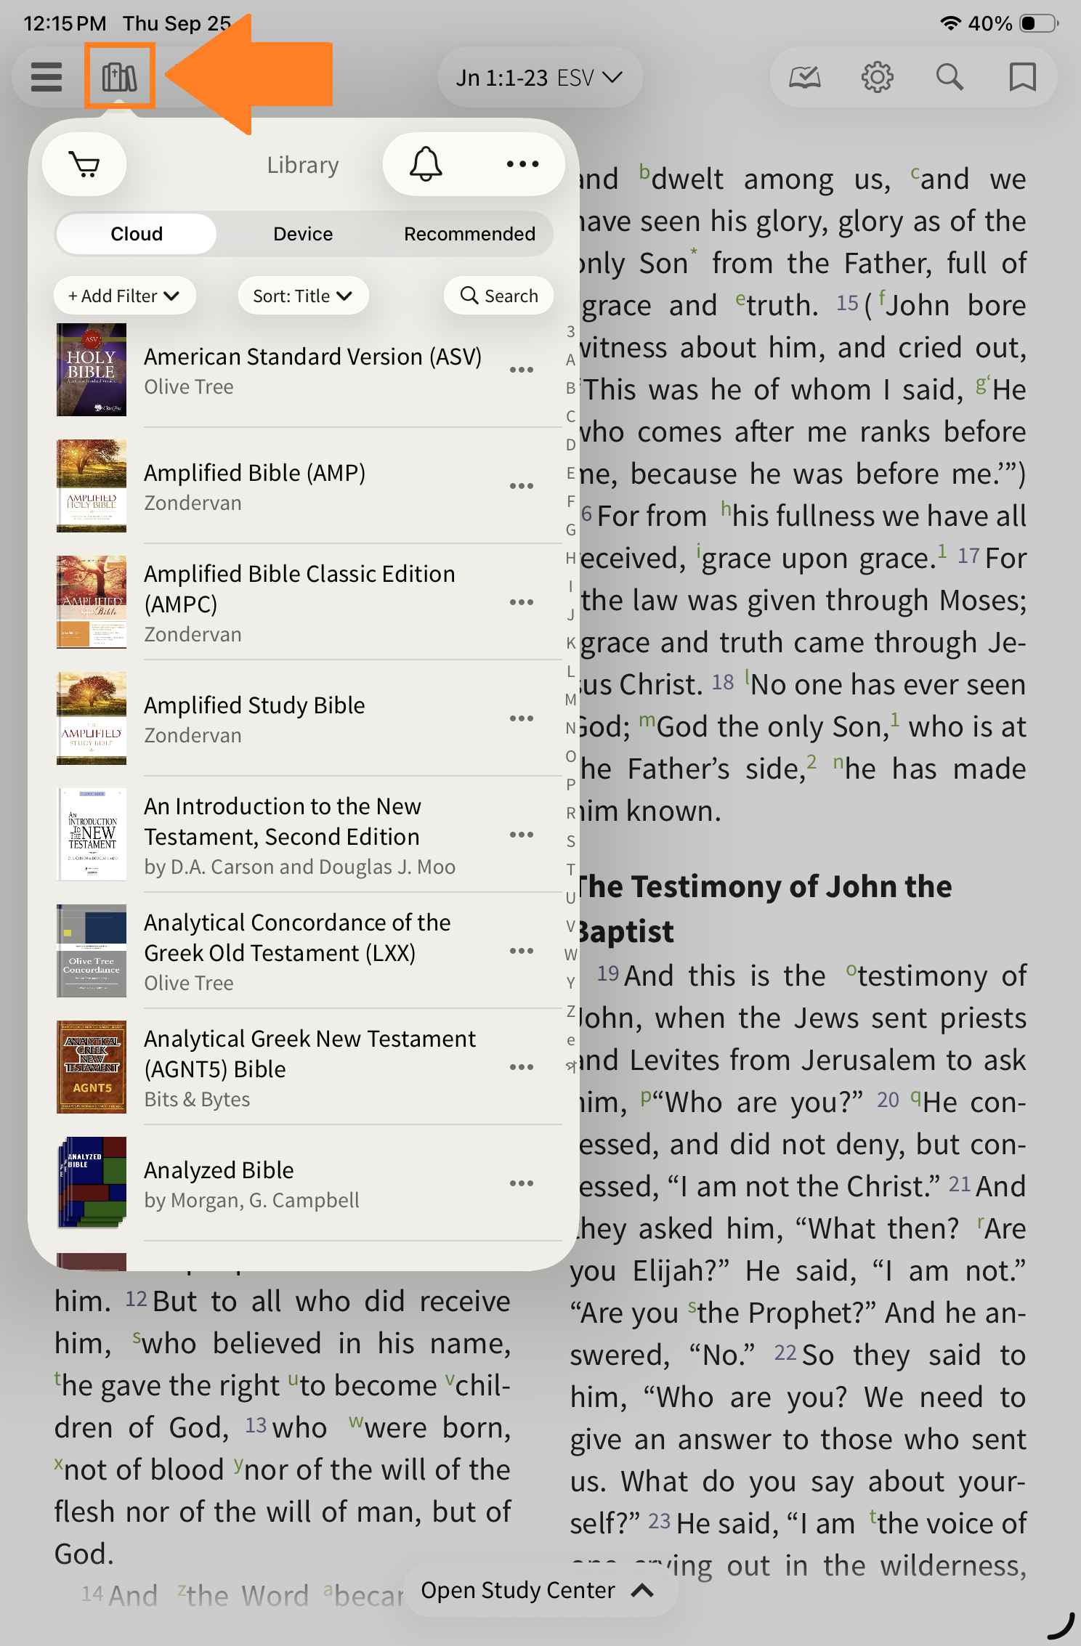Tap the bookmark icon
The image size is (1081, 1646).
click(1022, 77)
